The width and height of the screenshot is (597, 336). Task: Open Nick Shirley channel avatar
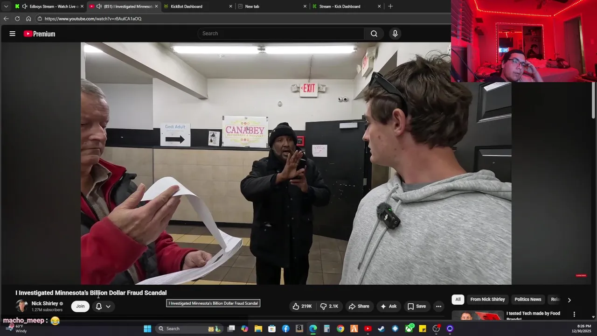pos(21,306)
